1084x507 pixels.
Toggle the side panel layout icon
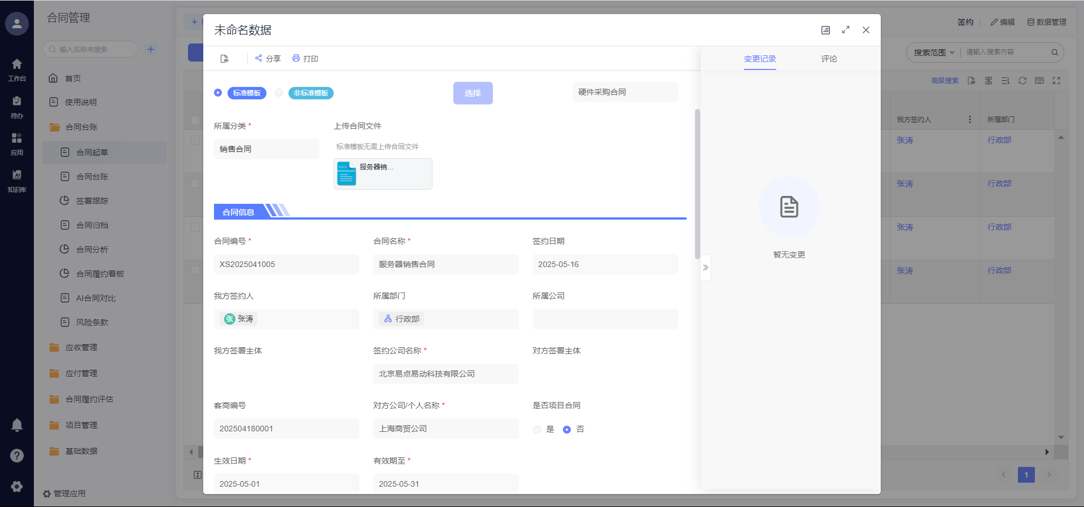tap(825, 30)
